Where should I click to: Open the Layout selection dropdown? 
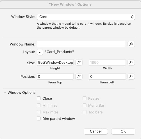pos(40,52)
